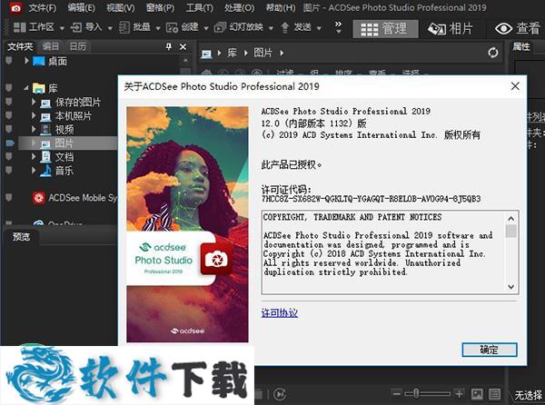Screen dimensions: 545x405
Task: Toggle easy-select marker for 音乐
Action: (9, 171)
